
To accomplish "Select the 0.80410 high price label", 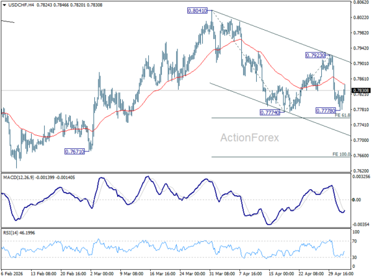I will coord(197,11).
